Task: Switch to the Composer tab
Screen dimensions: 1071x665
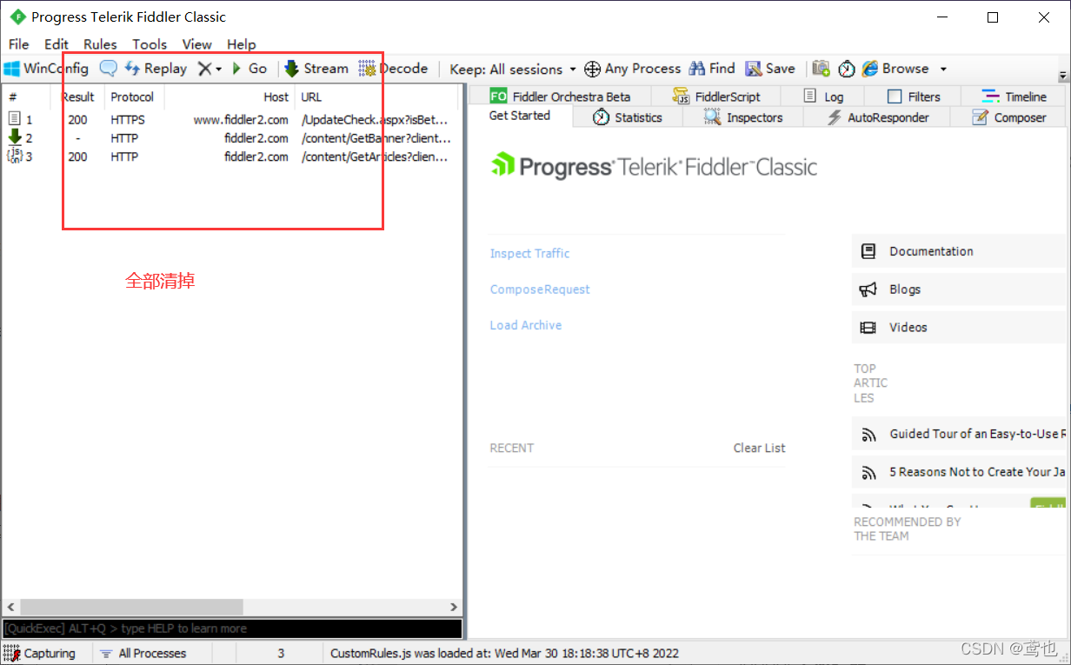Action: [1008, 117]
